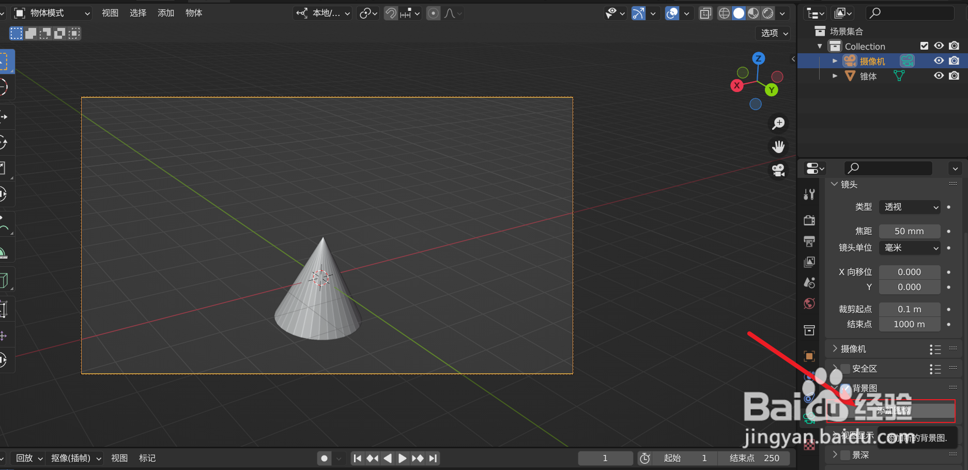Select material preview shading

(x=754, y=13)
